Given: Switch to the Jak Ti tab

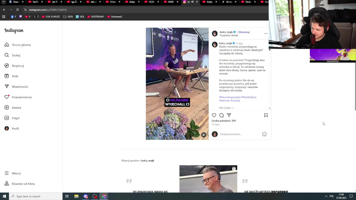Looking at the screenshot, I should point(55,2).
